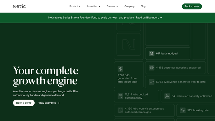
Task: Click the ribbon icon beside leads nudged
Action: 151,54
